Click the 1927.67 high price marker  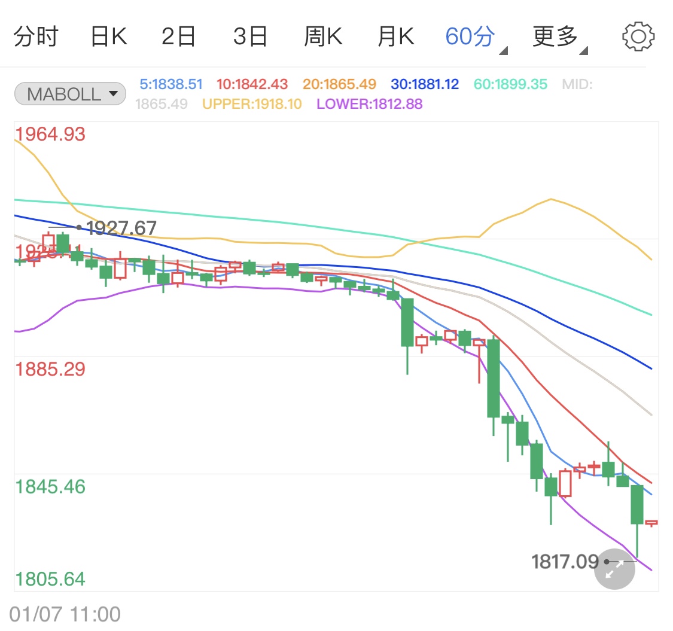tap(121, 228)
